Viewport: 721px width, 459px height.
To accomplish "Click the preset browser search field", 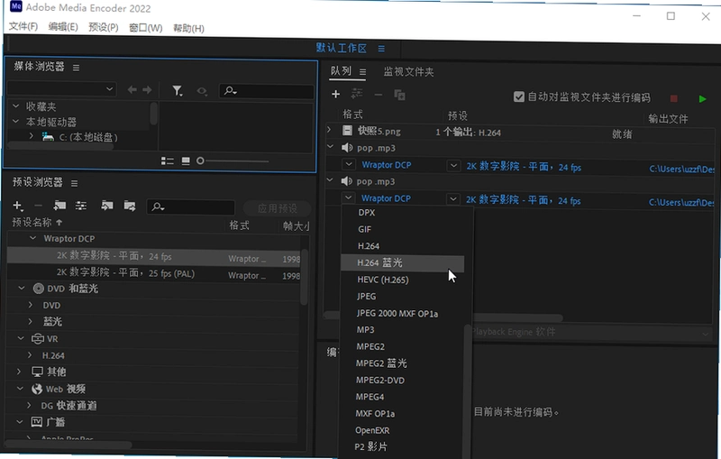I will click(x=191, y=207).
